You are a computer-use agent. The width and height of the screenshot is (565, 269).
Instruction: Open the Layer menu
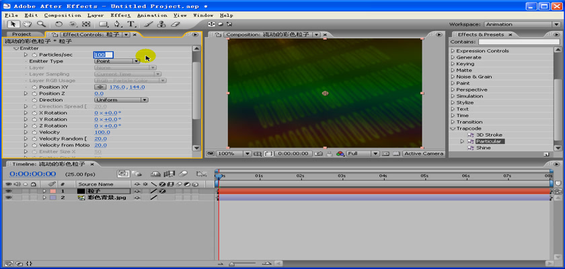[96, 15]
